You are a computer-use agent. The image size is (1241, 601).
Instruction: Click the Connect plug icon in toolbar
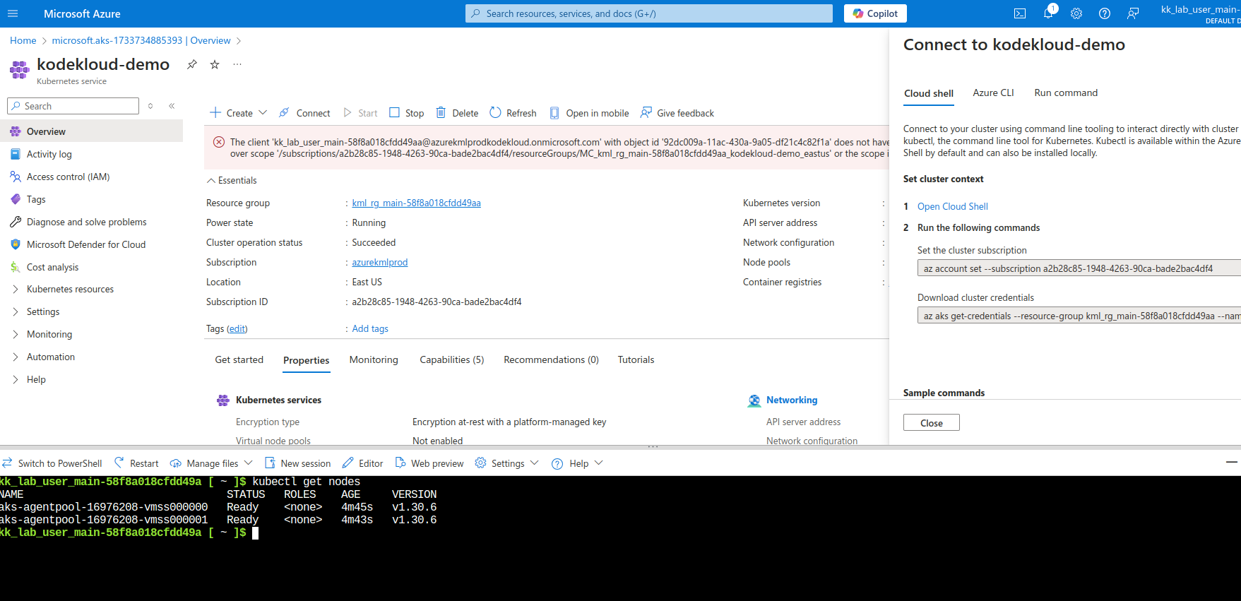284,113
